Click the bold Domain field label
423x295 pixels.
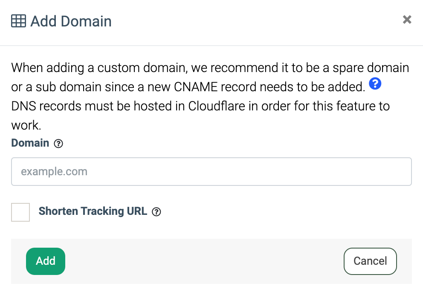(x=30, y=143)
